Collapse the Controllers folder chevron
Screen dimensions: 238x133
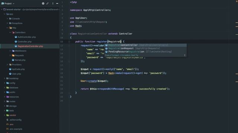pyautogui.click(x=10, y=33)
